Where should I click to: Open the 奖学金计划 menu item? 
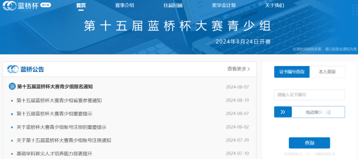[224, 6]
